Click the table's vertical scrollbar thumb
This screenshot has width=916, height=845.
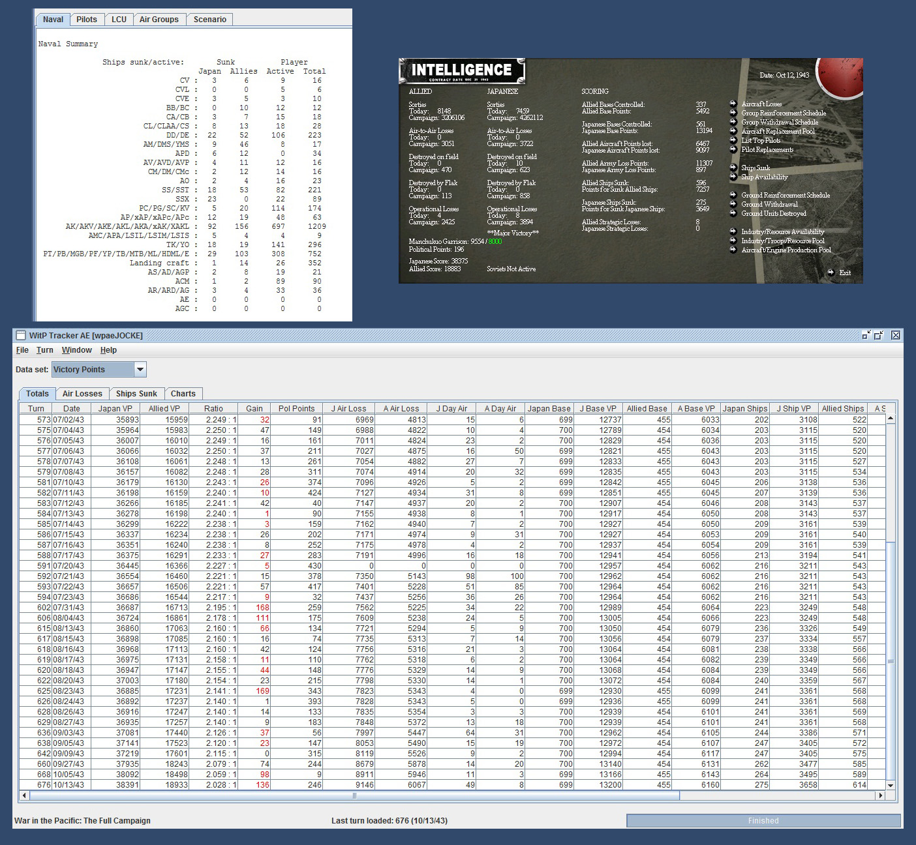[891, 660]
